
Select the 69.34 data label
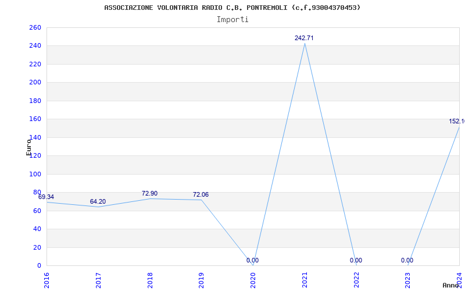coord(46,197)
